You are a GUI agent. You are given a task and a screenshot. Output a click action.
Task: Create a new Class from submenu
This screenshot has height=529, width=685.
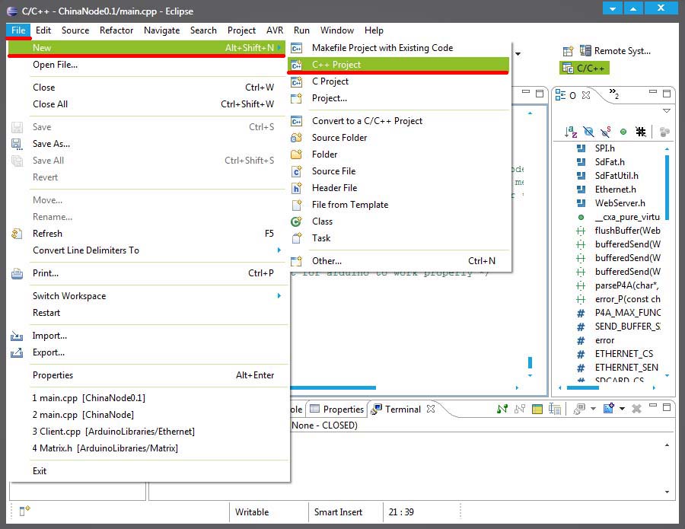(x=398, y=221)
